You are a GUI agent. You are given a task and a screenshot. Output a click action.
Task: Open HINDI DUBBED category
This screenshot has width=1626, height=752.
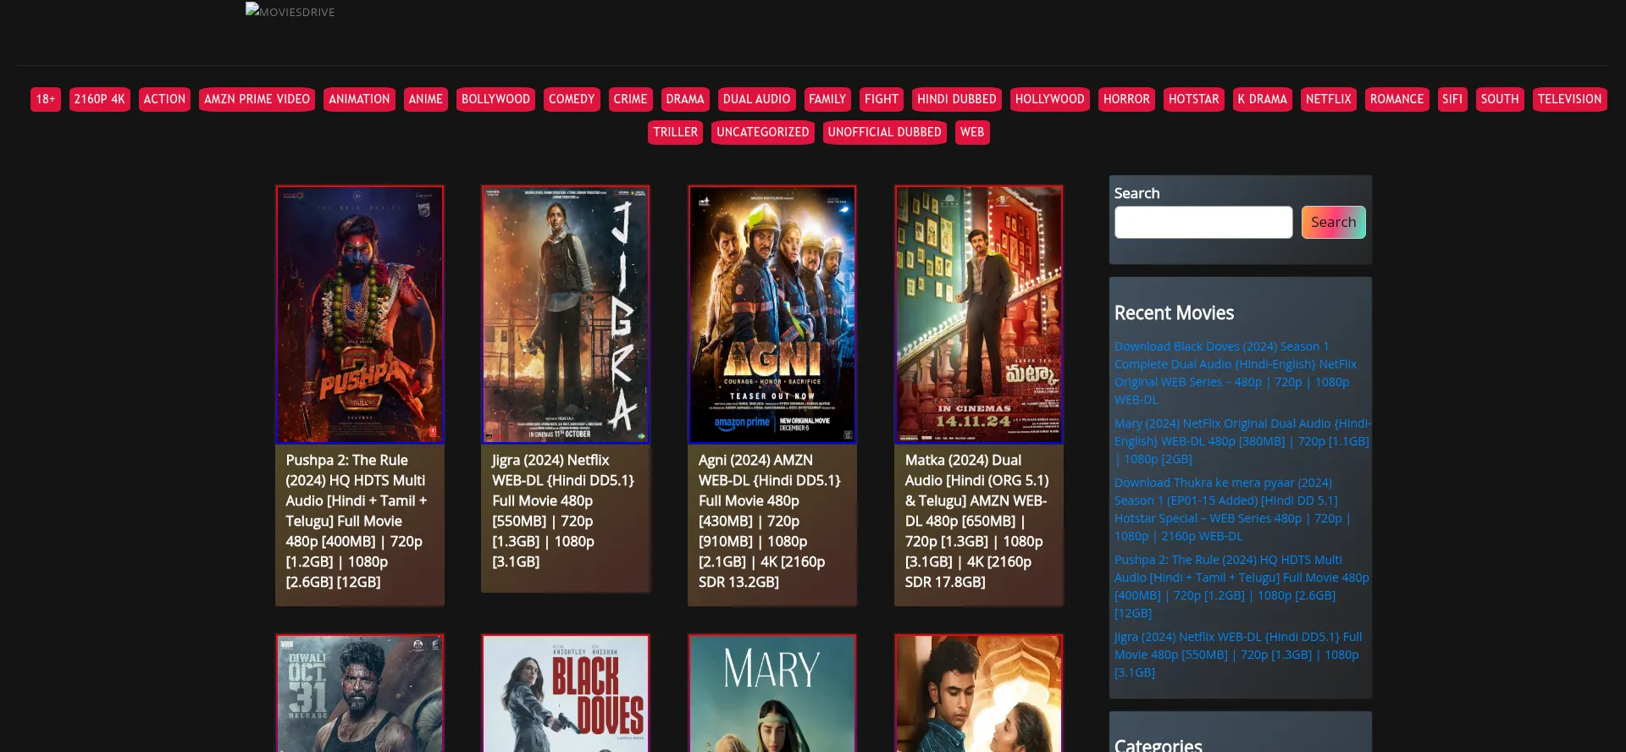[957, 99]
